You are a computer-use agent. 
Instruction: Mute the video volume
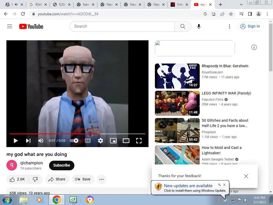tap(41, 141)
